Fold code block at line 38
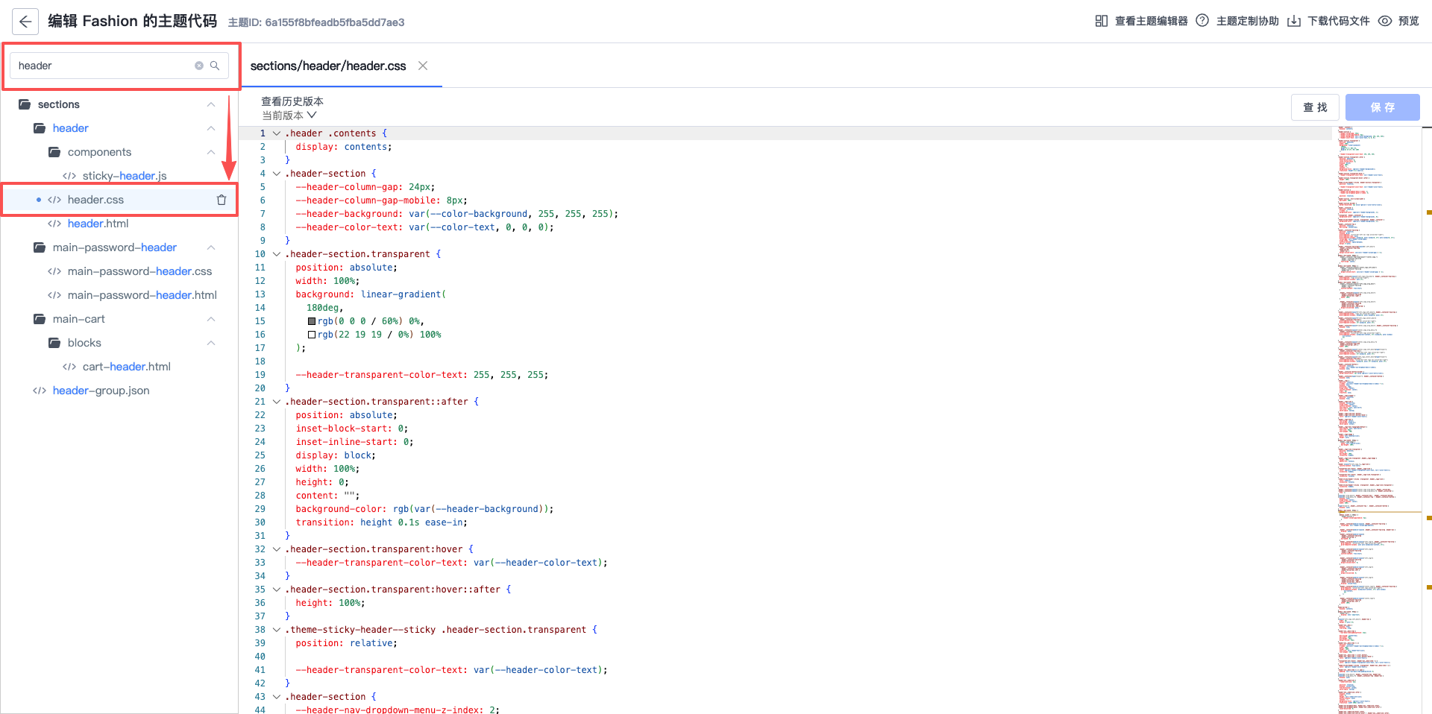The image size is (1432, 714). pyautogui.click(x=277, y=630)
